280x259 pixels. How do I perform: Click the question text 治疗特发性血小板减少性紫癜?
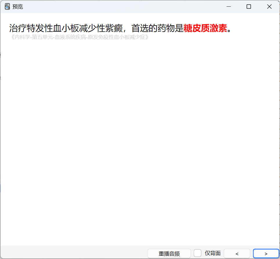pyautogui.click(x=66, y=28)
